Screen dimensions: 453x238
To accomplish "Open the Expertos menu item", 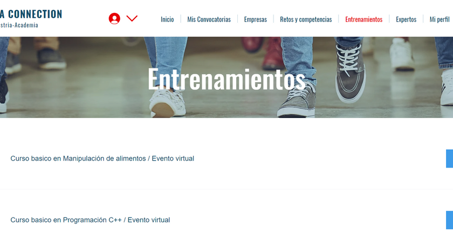I will click(x=406, y=19).
